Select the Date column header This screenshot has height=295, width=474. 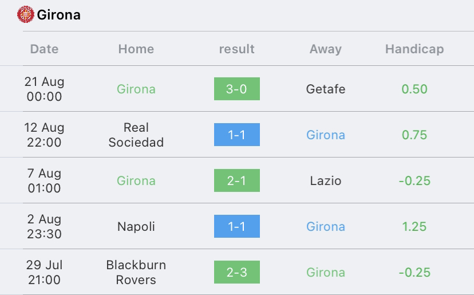click(x=44, y=49)
